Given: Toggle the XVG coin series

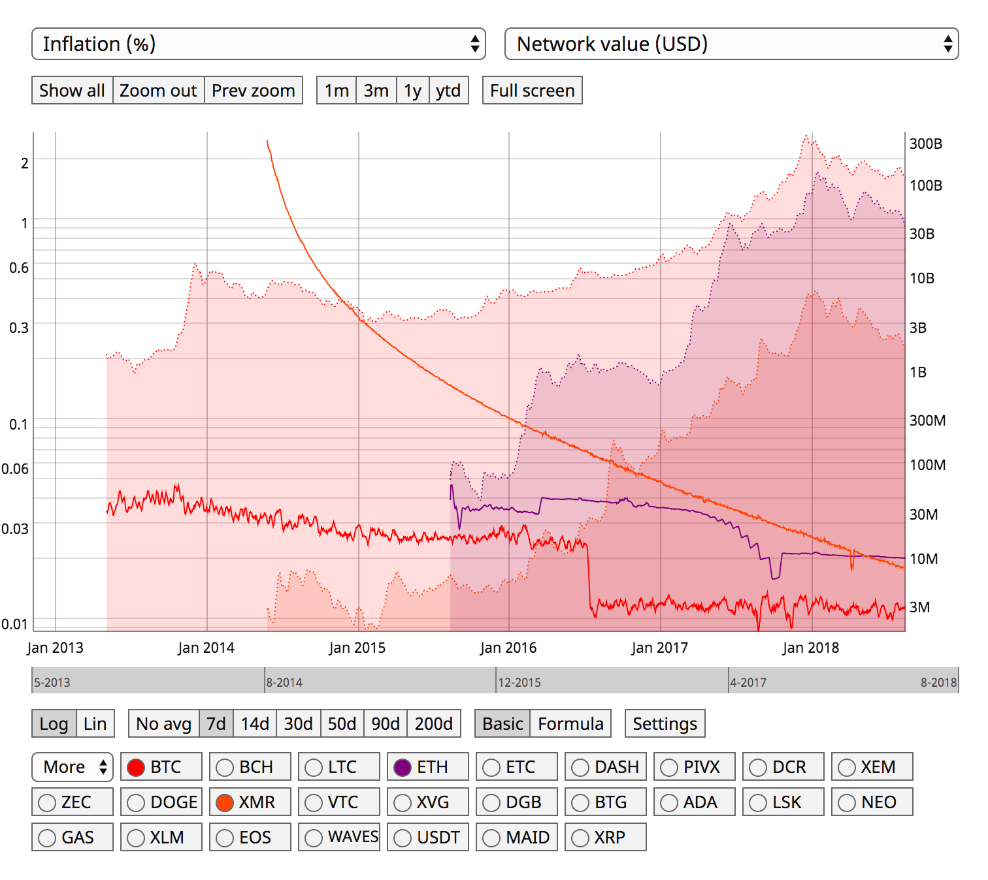Looking at the screenshot, I should pos(428,802).
